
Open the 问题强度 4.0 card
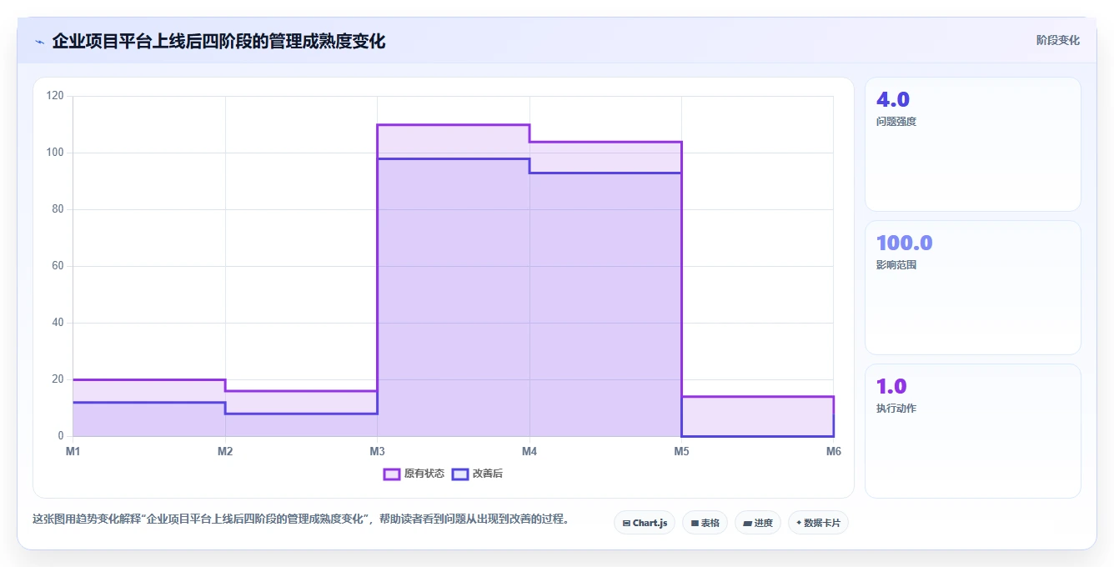[973, 144]
